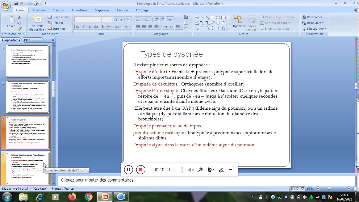Increase the list indent level

click(163, 19)
